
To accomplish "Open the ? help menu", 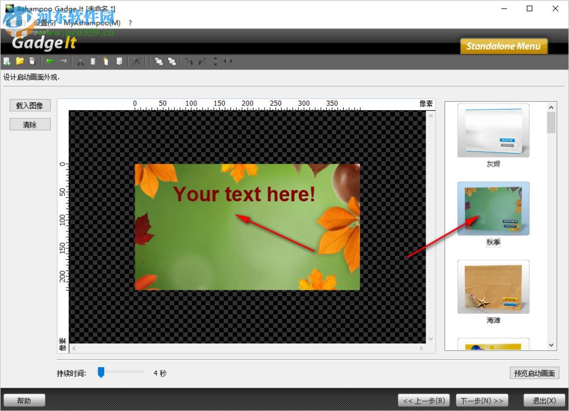I will (130, 23).
